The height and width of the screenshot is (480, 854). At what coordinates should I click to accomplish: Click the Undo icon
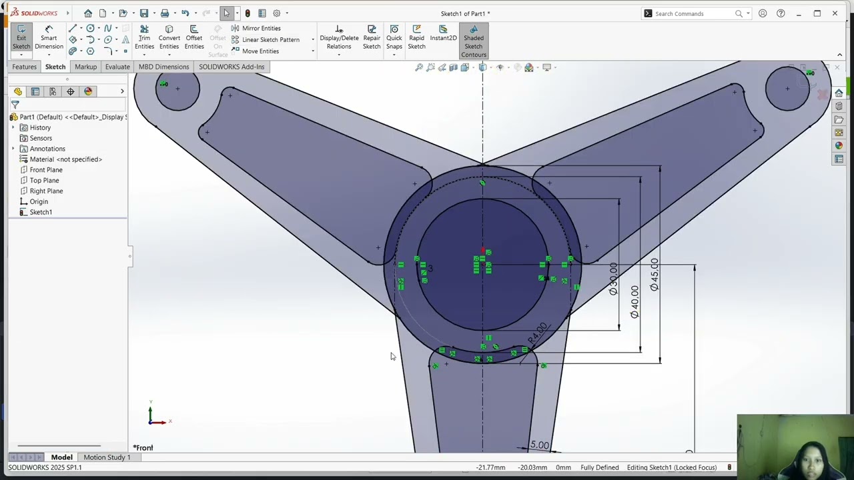pyautogui.click(x=185, y=13)
